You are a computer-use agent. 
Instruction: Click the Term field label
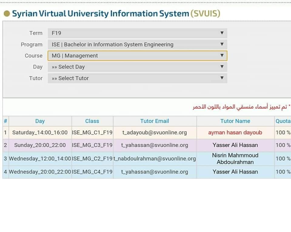click(x=36, y=33)
